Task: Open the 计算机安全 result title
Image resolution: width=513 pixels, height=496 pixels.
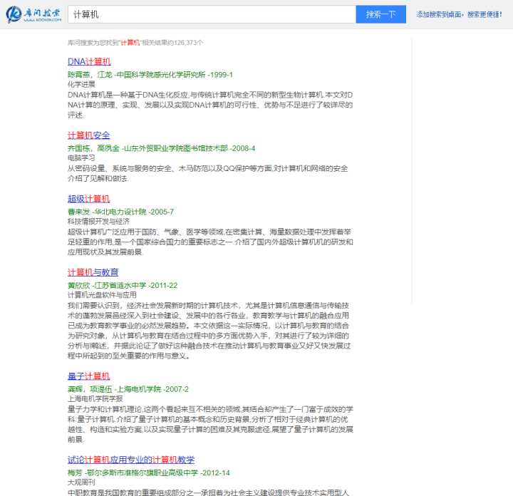Action: [89, 135]
